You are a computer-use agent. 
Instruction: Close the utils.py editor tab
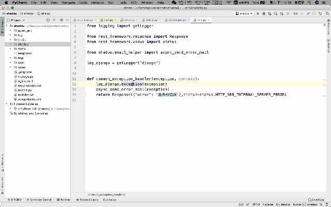click(x=208, y=20)
